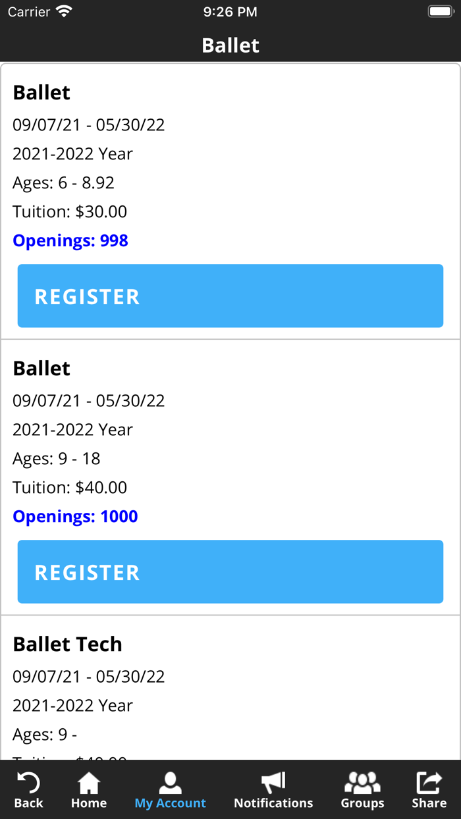Screen dimensions: 461x819
Task: Select the Openings: 1000 link
Action: [74, 516]
